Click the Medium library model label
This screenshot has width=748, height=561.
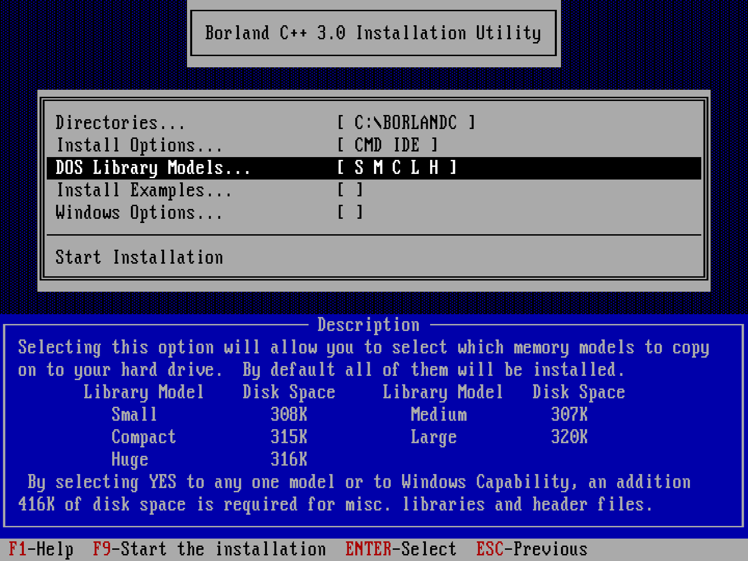point(439,414)
